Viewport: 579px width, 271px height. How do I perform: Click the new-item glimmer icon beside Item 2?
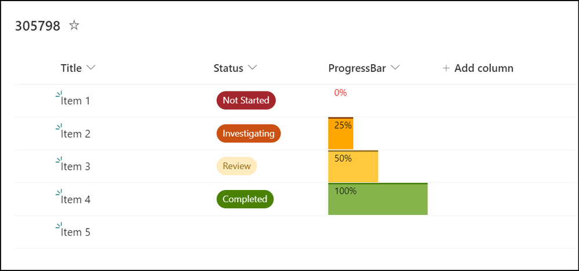tap(59, 127)
